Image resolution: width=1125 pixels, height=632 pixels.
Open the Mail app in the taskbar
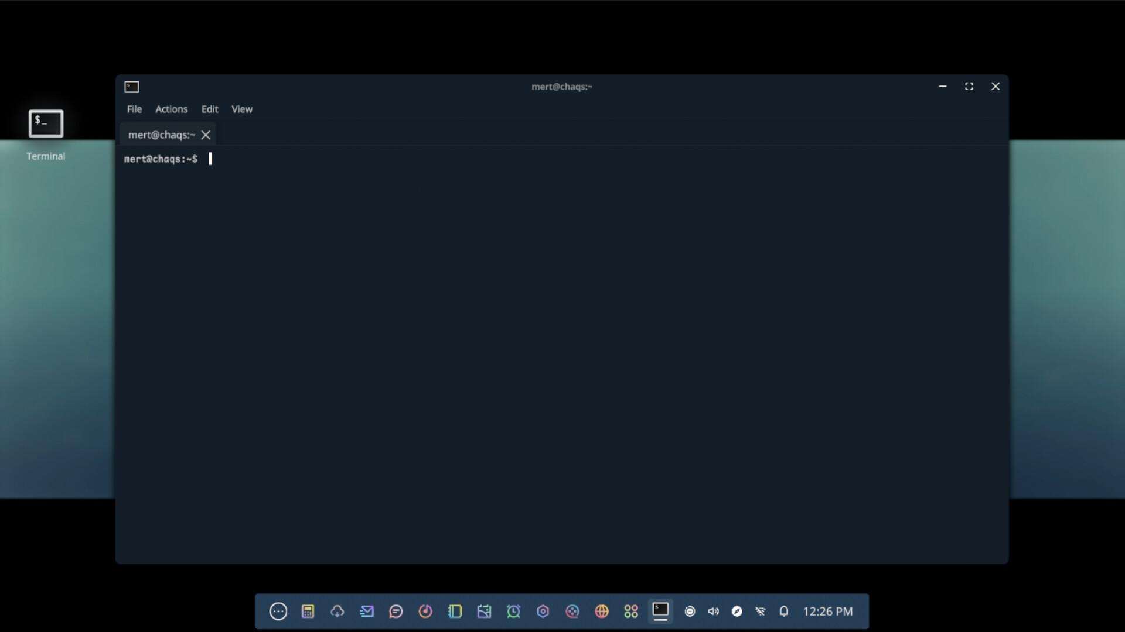coord(366,611)
